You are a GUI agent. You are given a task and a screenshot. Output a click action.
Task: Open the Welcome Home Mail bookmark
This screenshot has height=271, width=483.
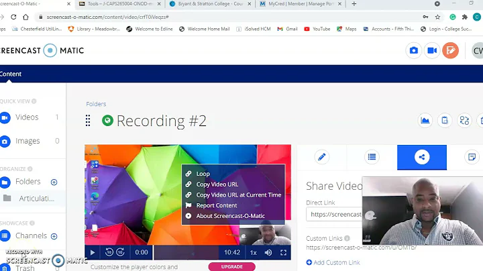205,29
